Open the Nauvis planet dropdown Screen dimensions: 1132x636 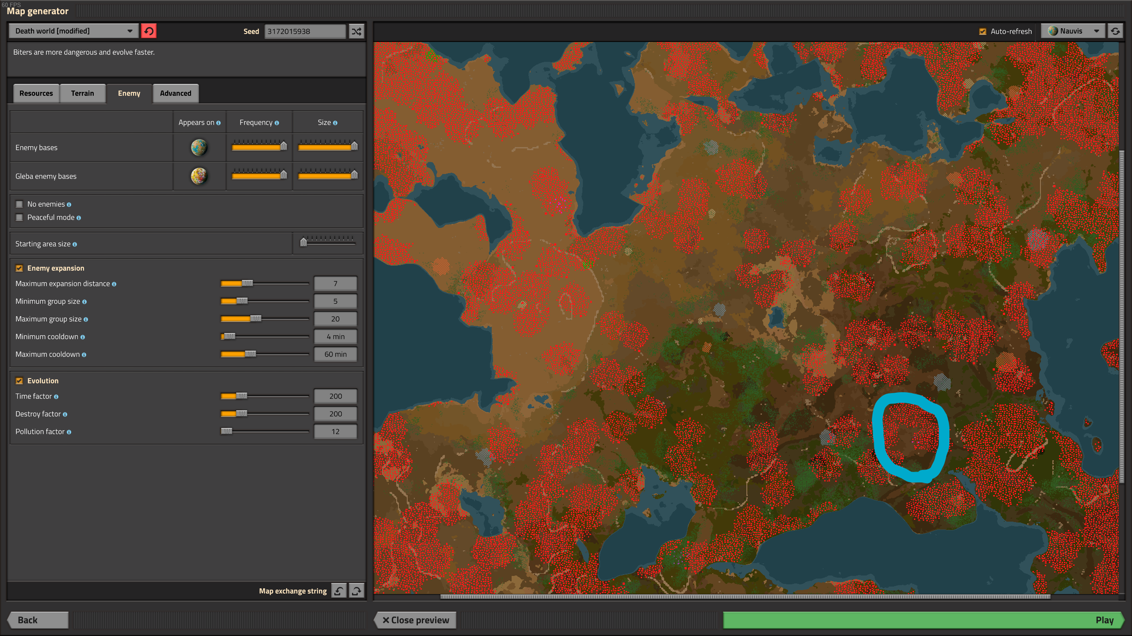1073,31
